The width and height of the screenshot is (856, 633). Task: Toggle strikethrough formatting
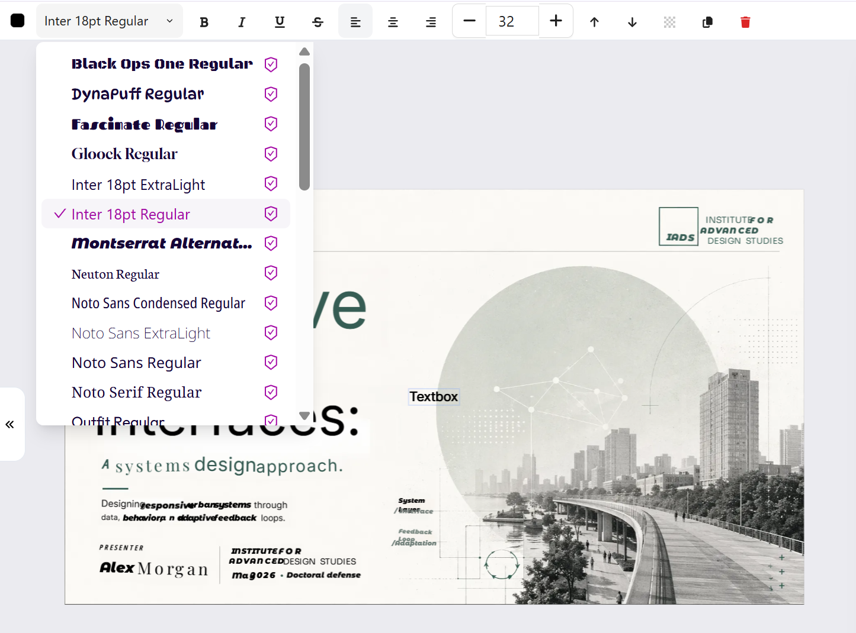318,22
